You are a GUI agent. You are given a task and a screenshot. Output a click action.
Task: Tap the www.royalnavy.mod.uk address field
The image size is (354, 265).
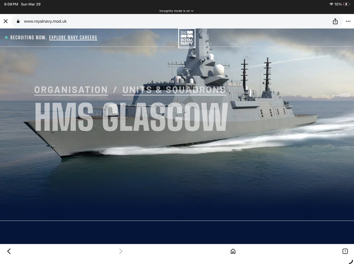[177, 21]
